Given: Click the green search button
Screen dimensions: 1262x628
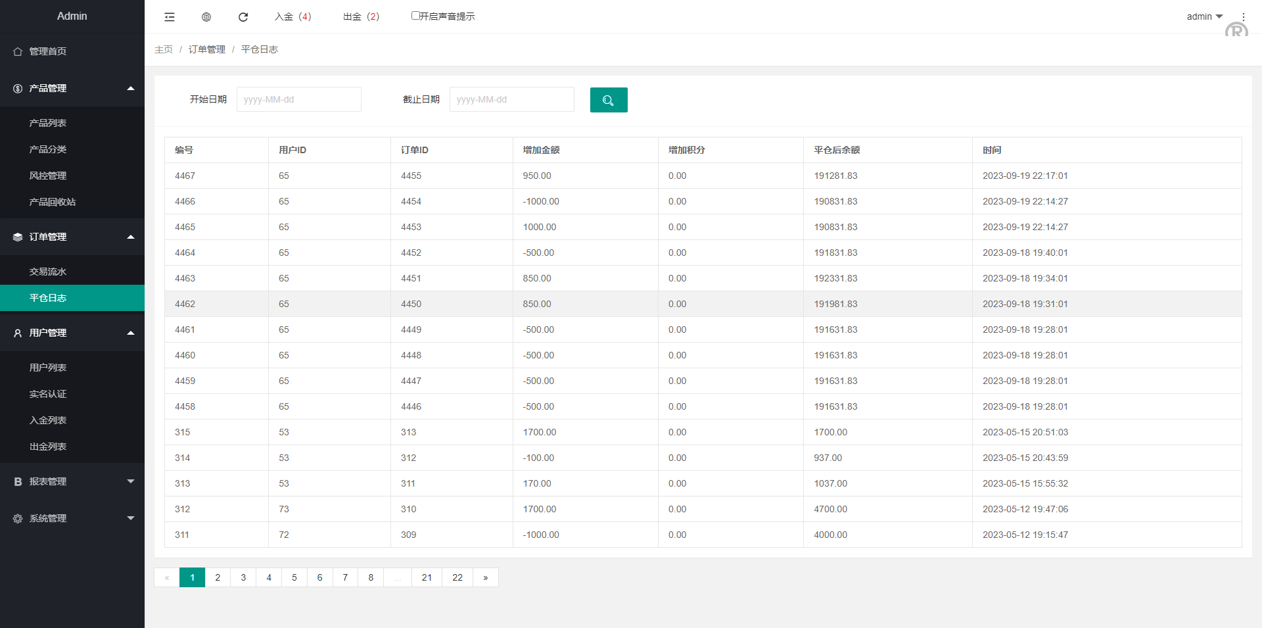Looking at the screenshot, I should 608,100.
